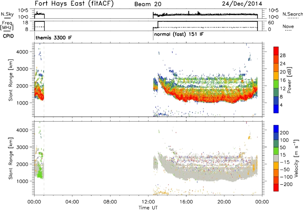This screenshot has width=303, height=210.
Task: Click the '20:00' time axis tick
Action: pos(224,202)
